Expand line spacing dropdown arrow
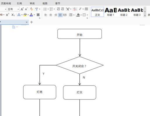Viewport: 150px width, 116px height. pyautogui.click(x=74, y=15)
